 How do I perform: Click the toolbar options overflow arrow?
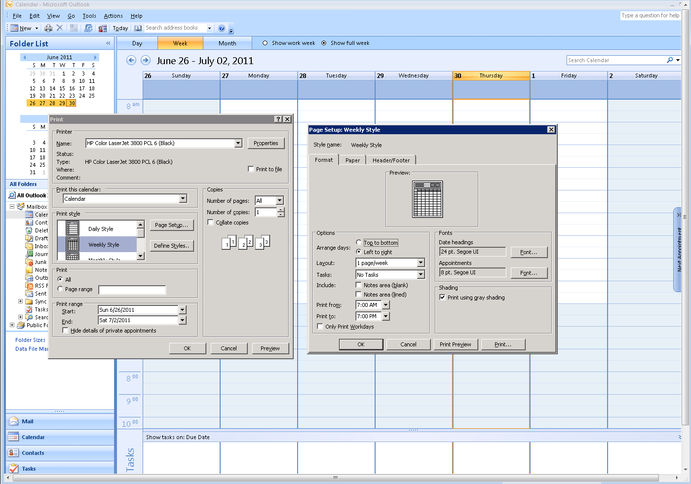point(231,31)
